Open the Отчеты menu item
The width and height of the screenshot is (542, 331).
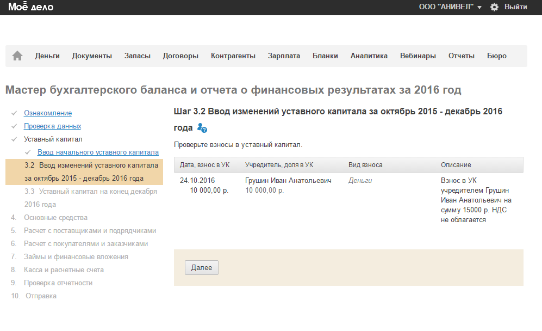[x=461, y=56]
